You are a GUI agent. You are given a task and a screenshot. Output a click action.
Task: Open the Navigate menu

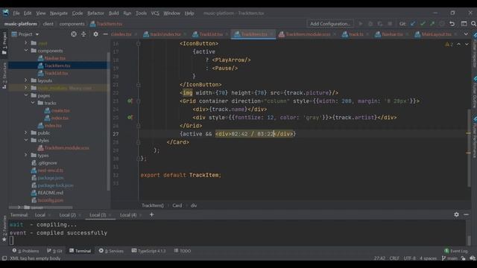(x=59, y=13)
